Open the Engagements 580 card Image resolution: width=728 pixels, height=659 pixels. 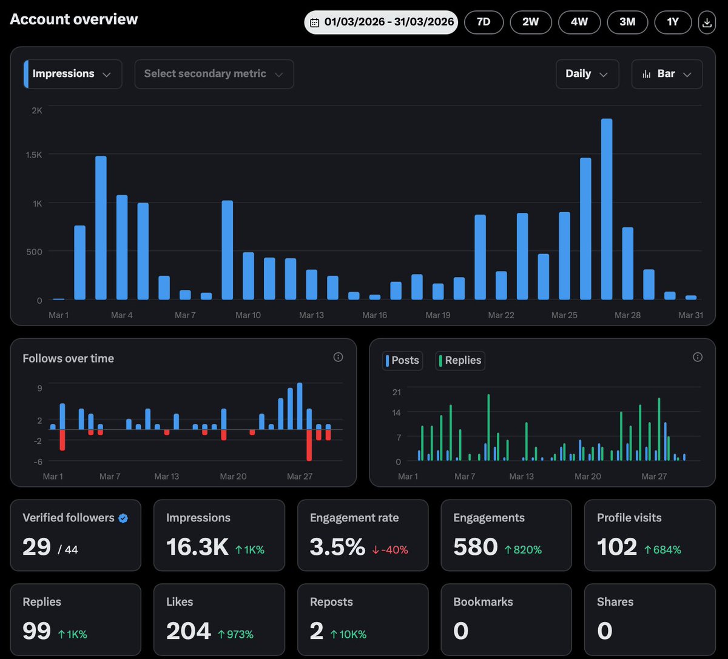click(507, 535)
